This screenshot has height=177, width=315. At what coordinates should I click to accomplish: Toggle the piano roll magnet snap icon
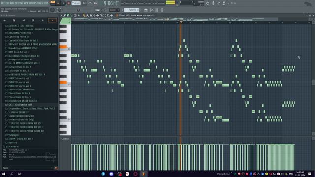click(68, 15)
